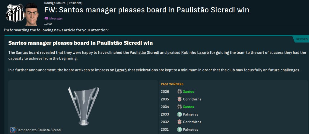Click the Corinthians crest for 2035 winner

179,99
